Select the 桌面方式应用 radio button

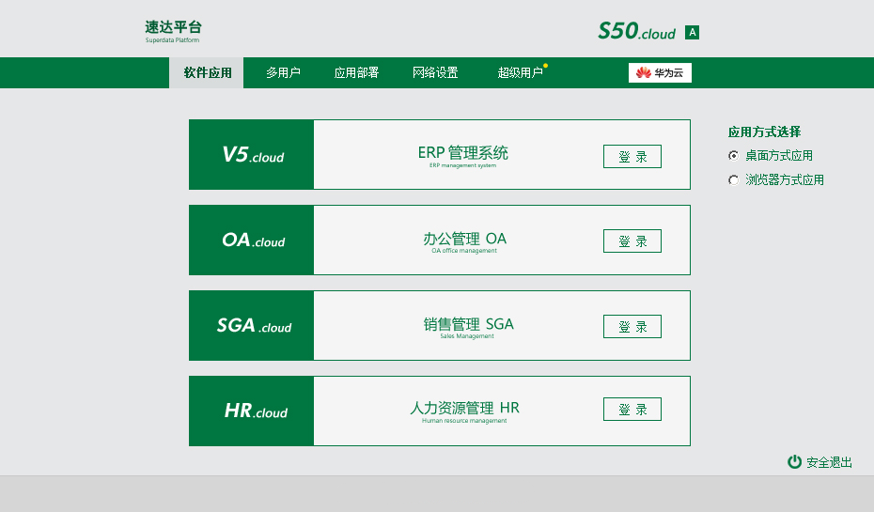click(734, 155)
